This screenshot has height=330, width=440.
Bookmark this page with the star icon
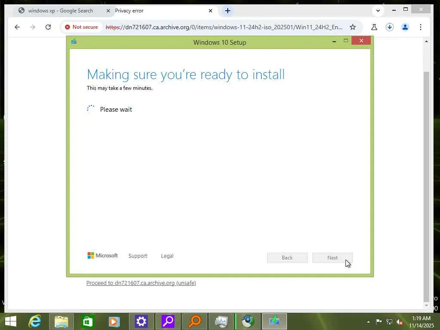pos(353,27)
